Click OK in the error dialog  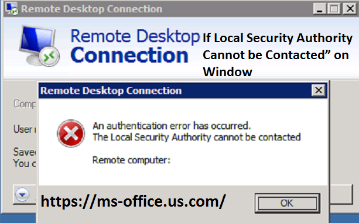[288, 203]
